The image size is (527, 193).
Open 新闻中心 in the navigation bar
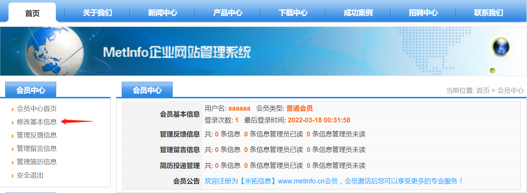point(162,13)
